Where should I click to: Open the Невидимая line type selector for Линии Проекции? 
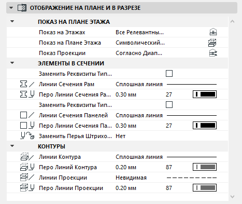166,178
